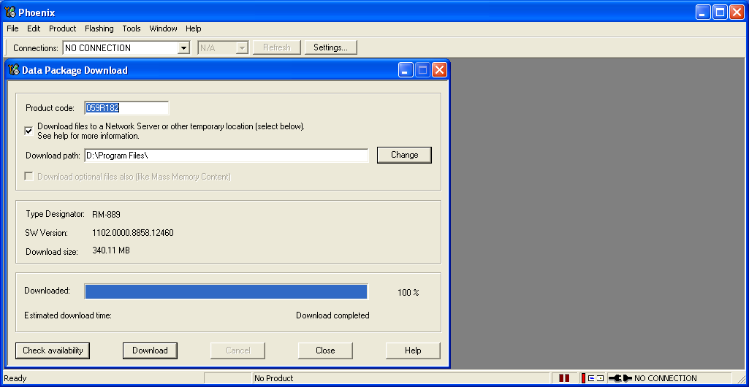Click the No Product status bar entry
The width and height of the screenshot is (749, 387).
coord(274,378)
